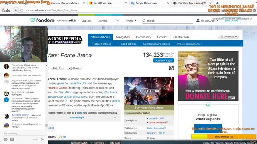Click the Comprehensive articles link
Image resolution: width=257 pixels, height=144 pixels.
(157, 44)
